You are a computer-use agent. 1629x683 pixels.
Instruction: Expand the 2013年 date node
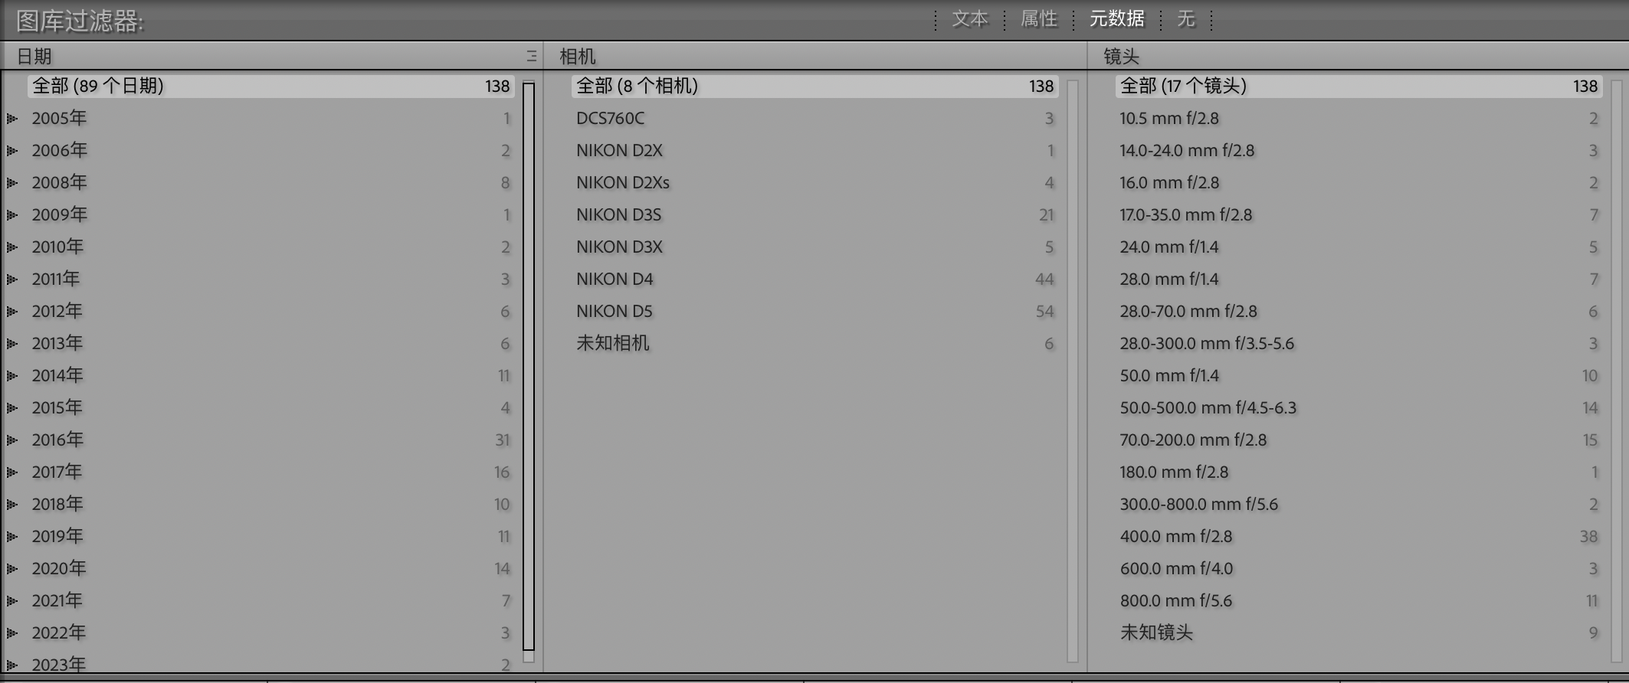(x=12, y=343)
